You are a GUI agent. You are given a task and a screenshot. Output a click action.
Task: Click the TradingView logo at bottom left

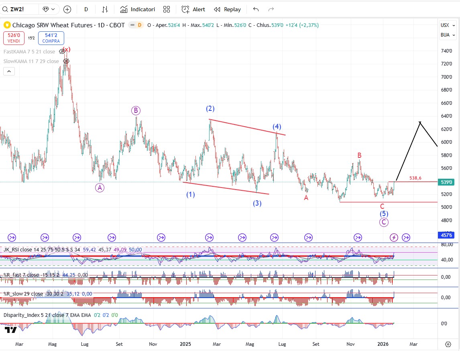[x=11, y=330]
